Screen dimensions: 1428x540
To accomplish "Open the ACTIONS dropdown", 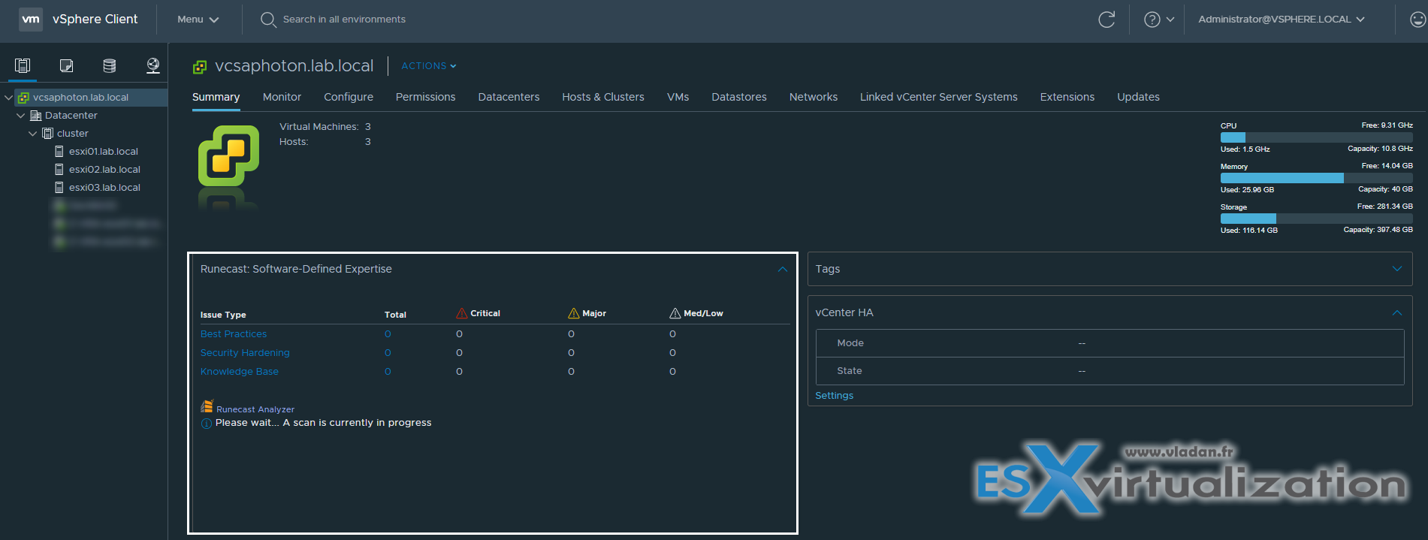I will 429,66.
